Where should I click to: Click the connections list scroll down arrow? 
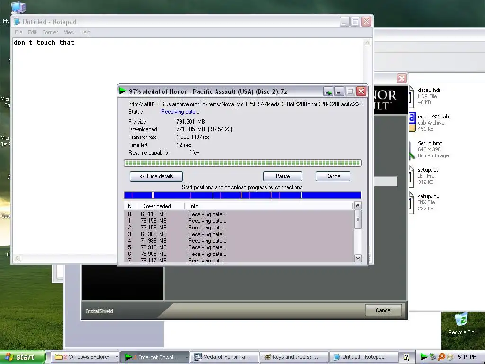tap(358, 258)
